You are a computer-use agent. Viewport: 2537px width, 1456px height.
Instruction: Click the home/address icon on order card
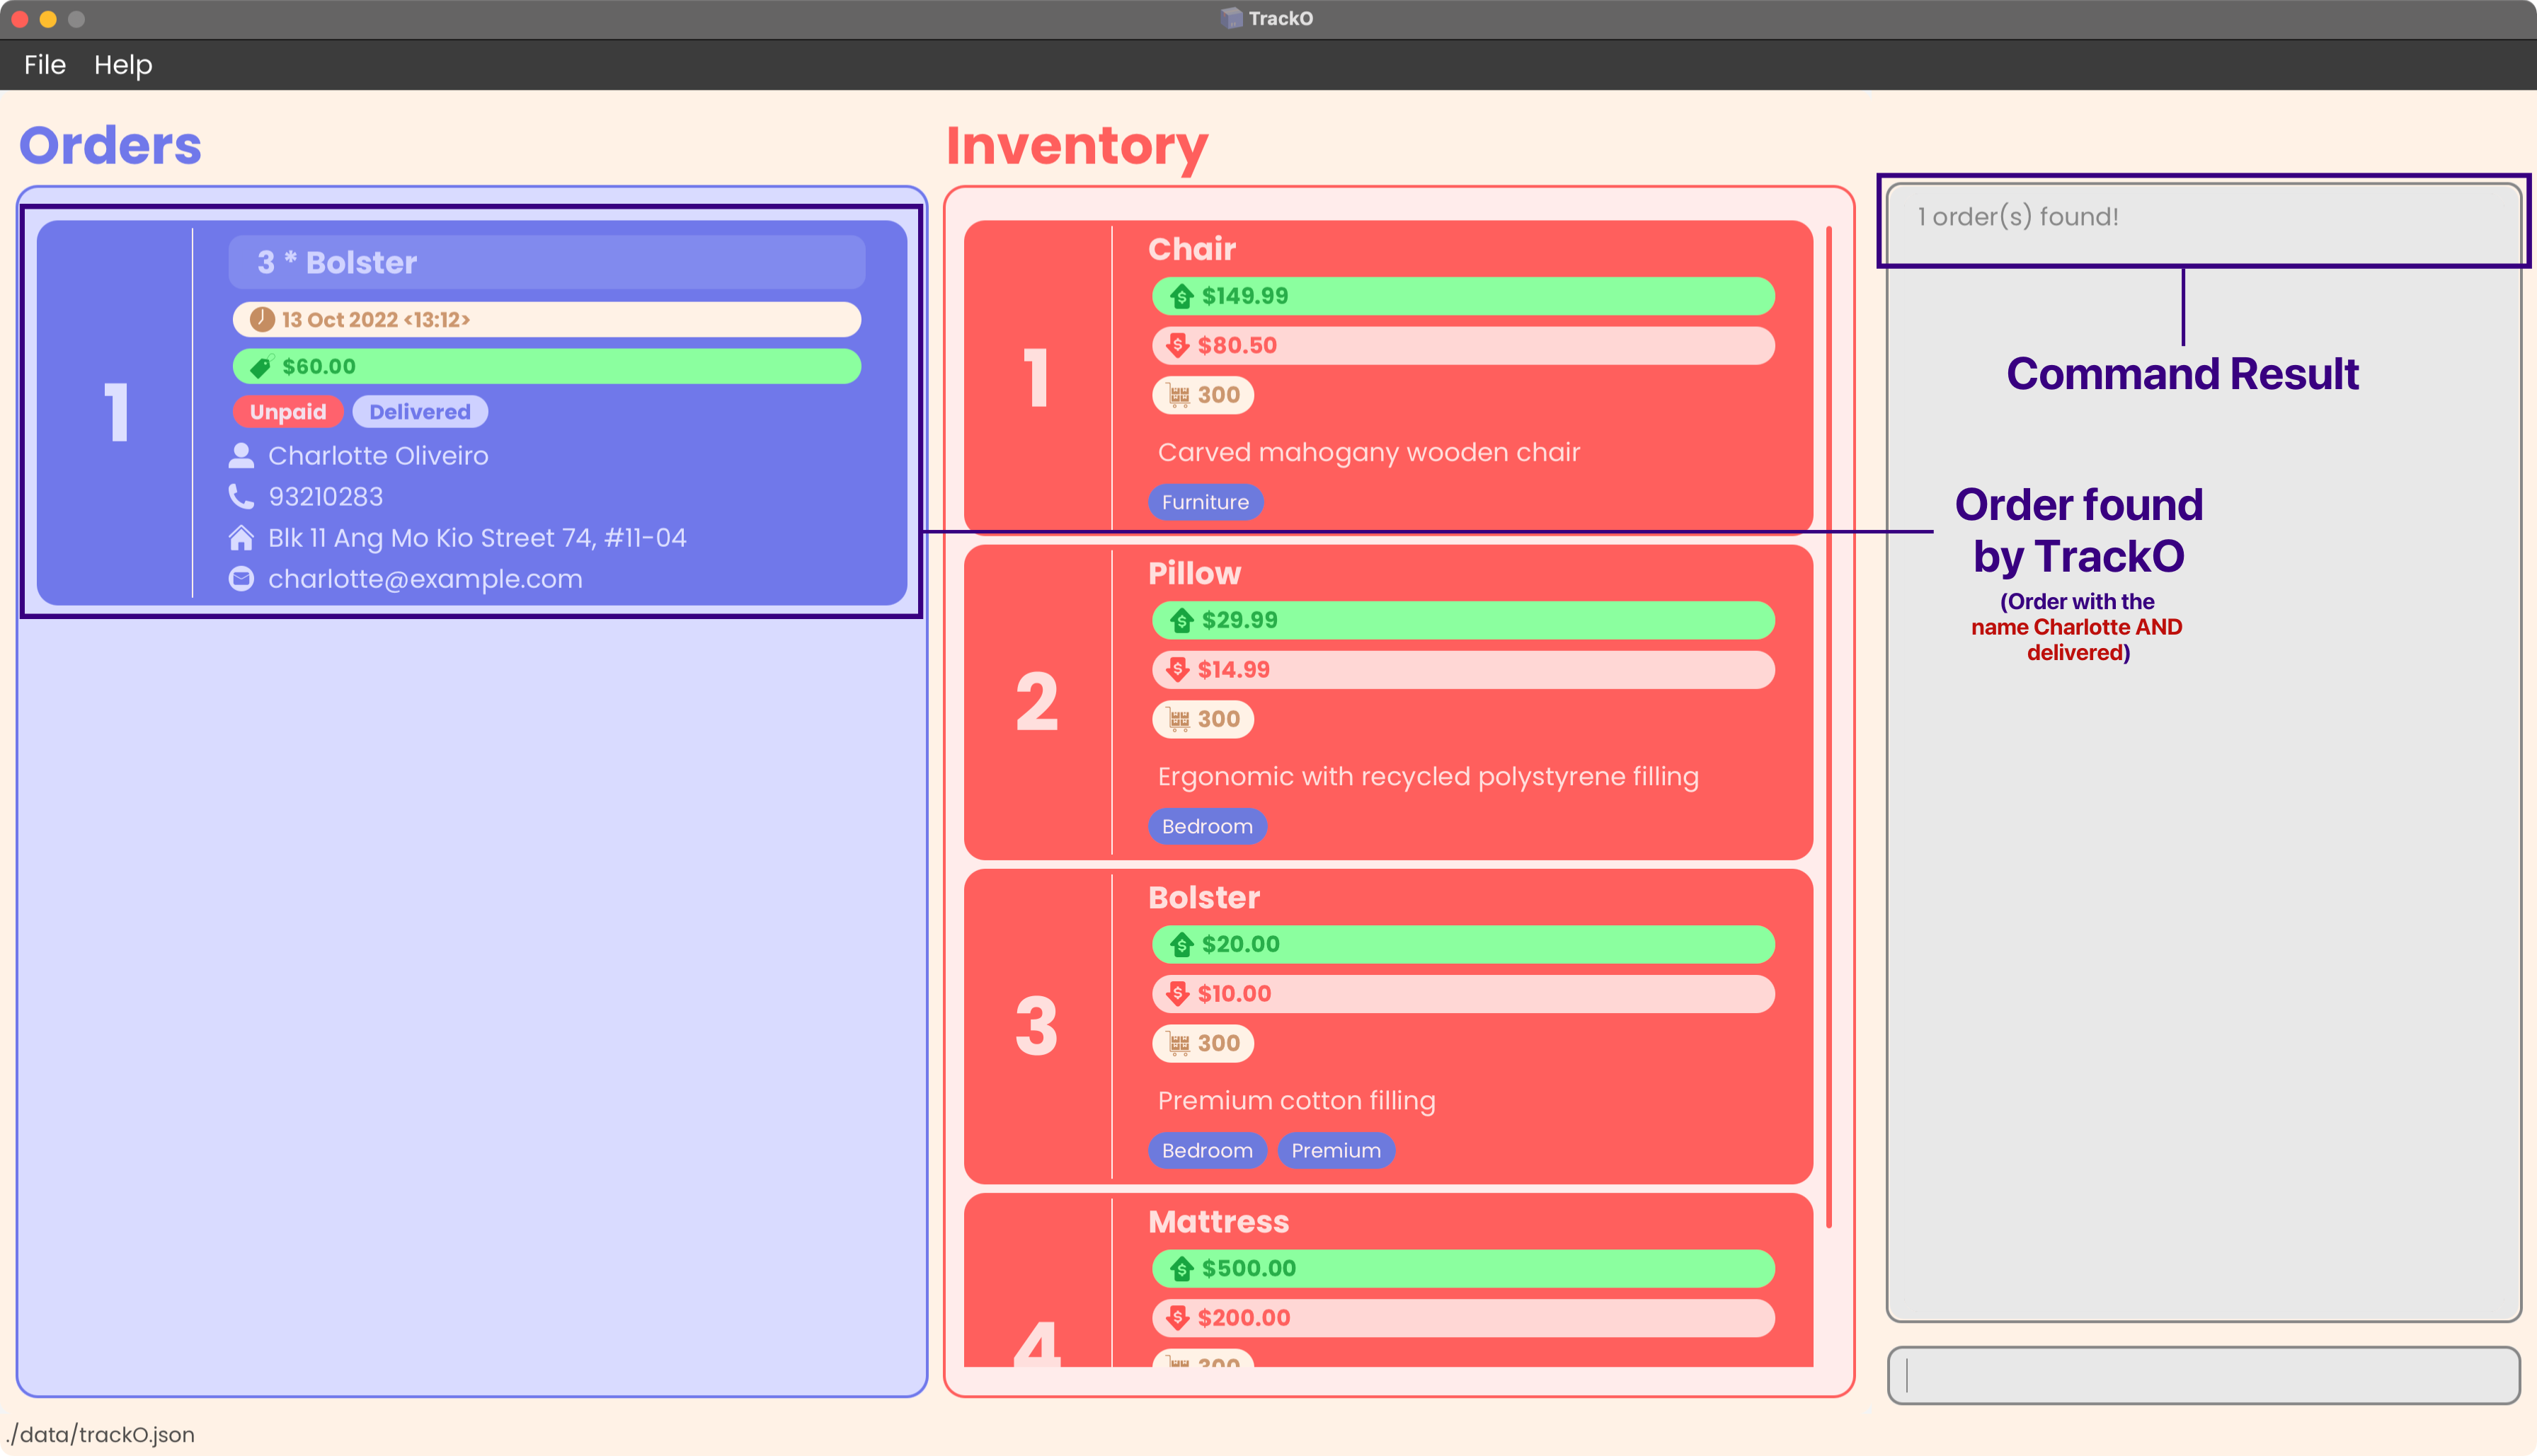(241, 536)
